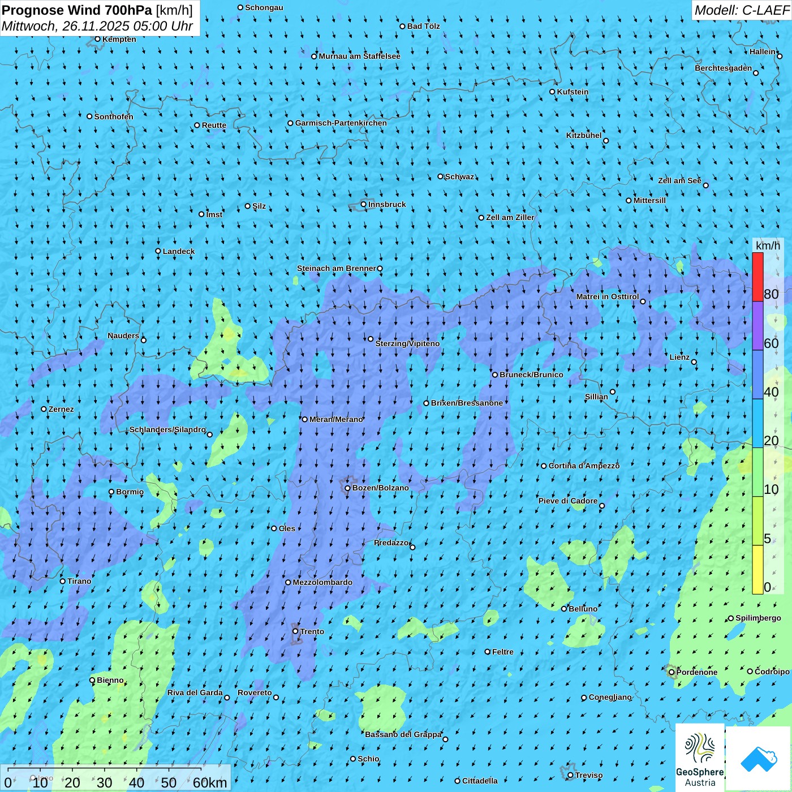Click the 'Bassano del Grappa' label

(x=403, y=734)
